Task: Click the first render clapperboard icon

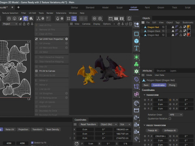Action: click(110, 19)
